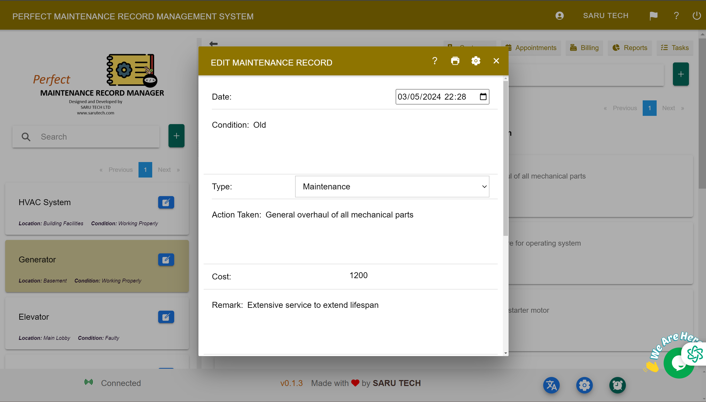Screen dimensions: 706x402
Task: Click the SARU TECH username label
Action: [605, 16]
